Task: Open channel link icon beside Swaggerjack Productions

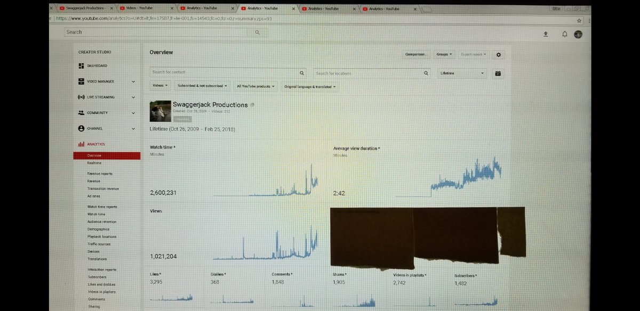Action: point(252,105)
